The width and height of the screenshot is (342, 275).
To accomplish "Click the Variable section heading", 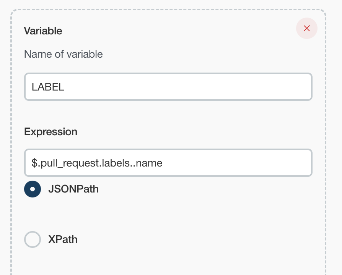I will coord(43,31).
